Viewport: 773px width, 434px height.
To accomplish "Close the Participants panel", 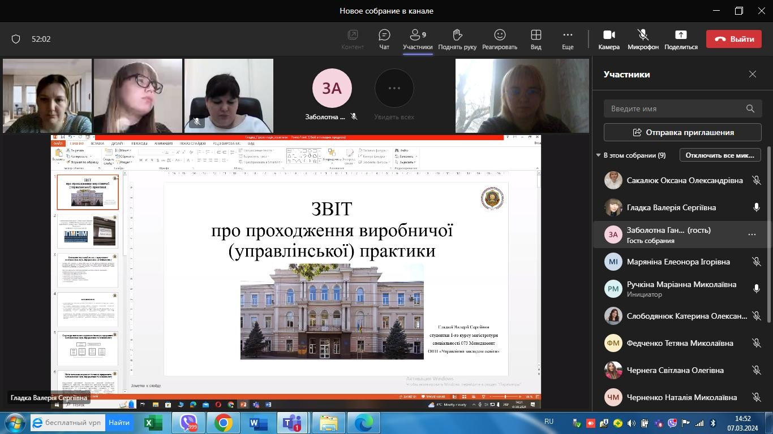I will tap(752, 74).
